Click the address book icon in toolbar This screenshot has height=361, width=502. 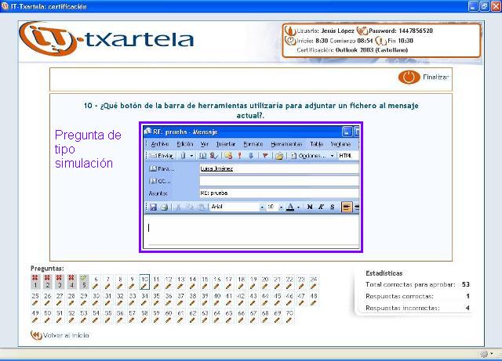(x=203, y=156)
